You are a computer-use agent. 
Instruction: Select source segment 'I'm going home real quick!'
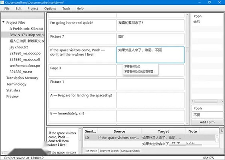(x=82, y=25)
